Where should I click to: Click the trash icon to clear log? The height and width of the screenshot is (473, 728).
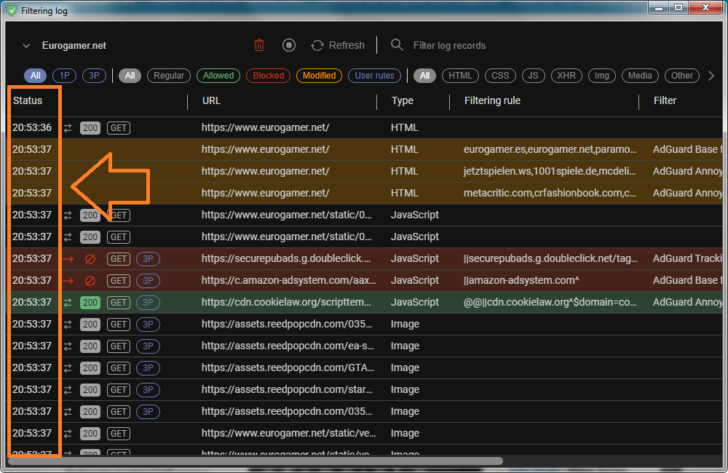tap(259, 45)
